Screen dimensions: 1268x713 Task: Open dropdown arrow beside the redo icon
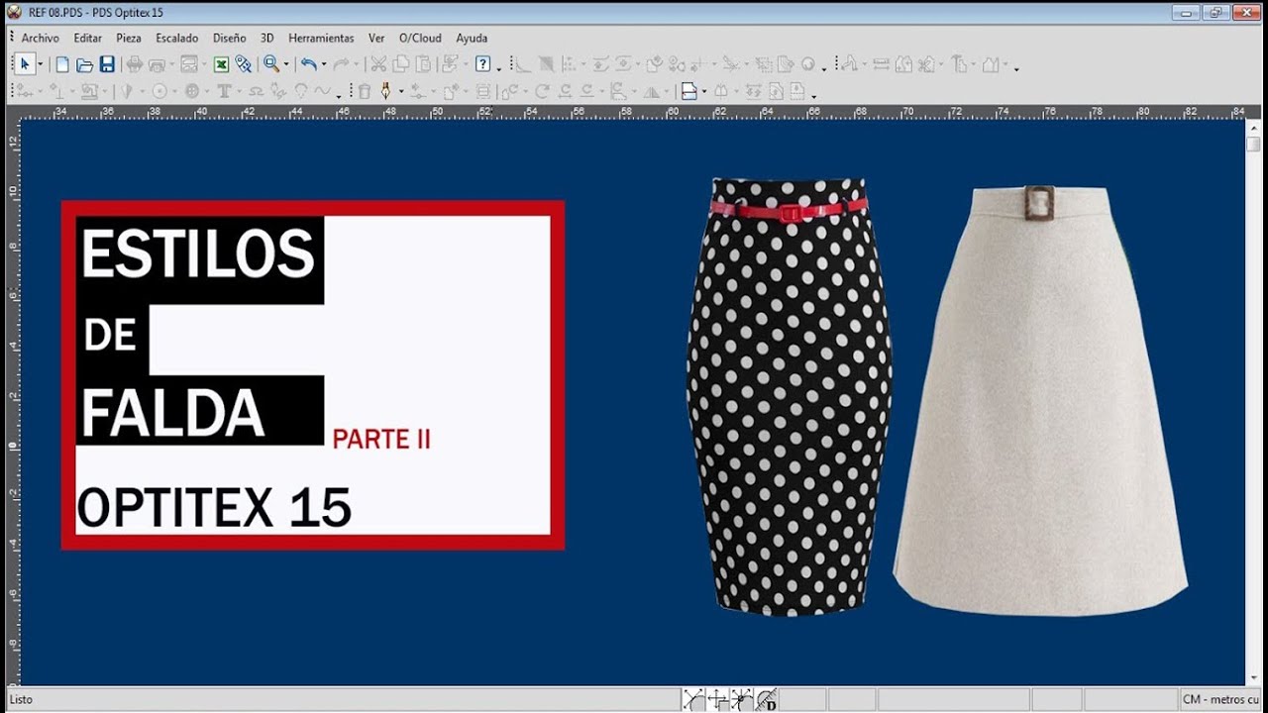[x=356, y=64]
